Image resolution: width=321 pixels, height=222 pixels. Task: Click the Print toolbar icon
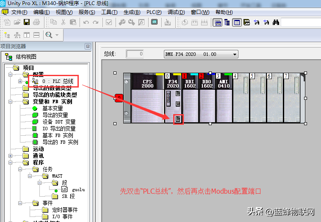pyautogui.click(x=36, y=22)
